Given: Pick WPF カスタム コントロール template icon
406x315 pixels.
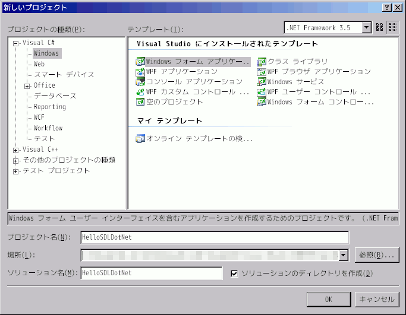Looking at the screenshot, I should (140, 92).
